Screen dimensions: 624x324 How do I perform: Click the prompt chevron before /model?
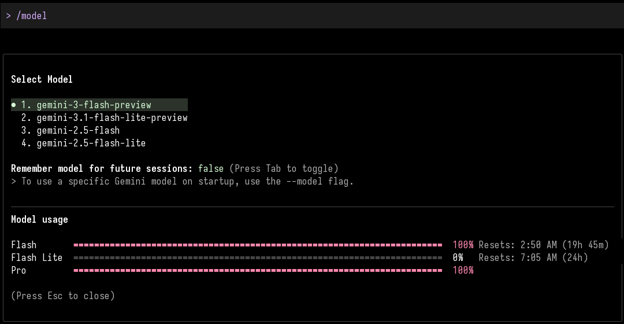click(9, 16)
